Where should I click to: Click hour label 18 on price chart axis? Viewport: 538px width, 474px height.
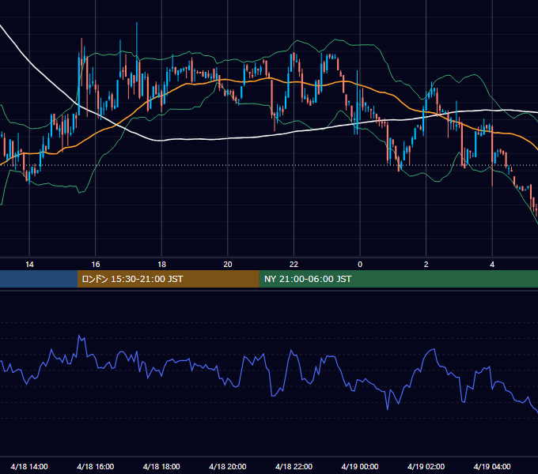(161, 265)
